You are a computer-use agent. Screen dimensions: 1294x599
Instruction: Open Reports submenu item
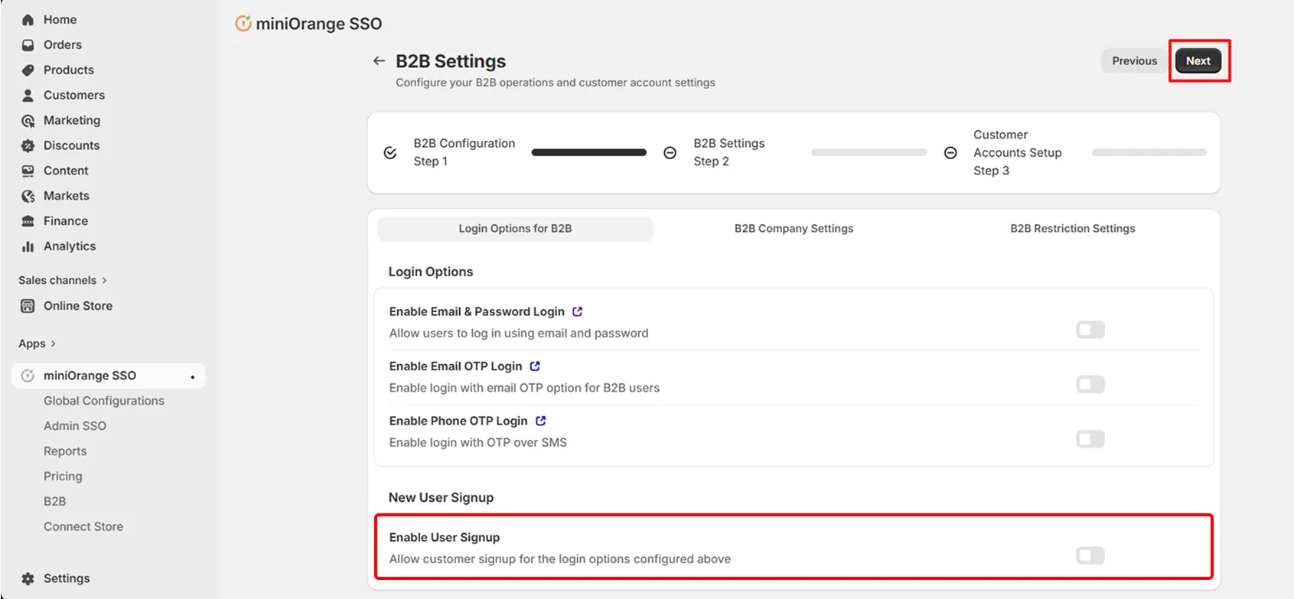(65, 451)
